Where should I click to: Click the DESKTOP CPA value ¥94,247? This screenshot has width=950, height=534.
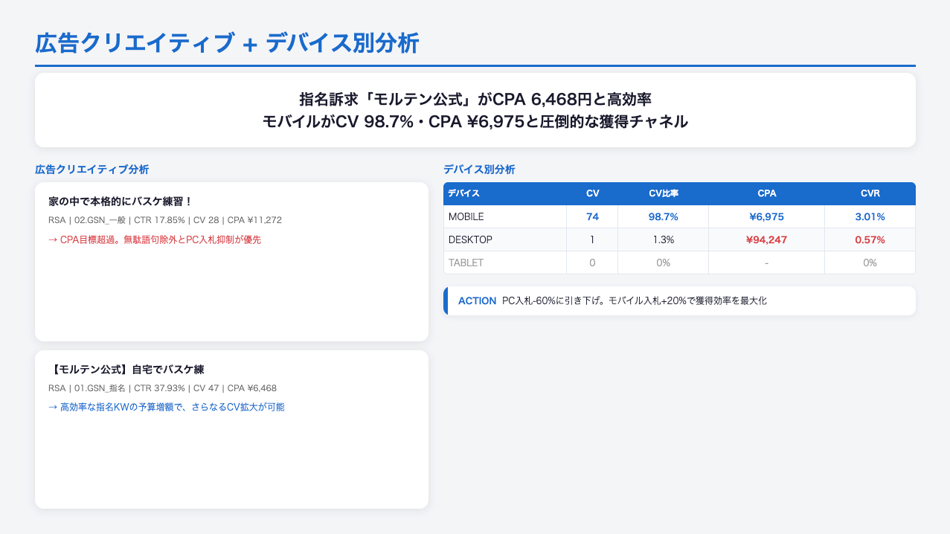coord(766,239)
